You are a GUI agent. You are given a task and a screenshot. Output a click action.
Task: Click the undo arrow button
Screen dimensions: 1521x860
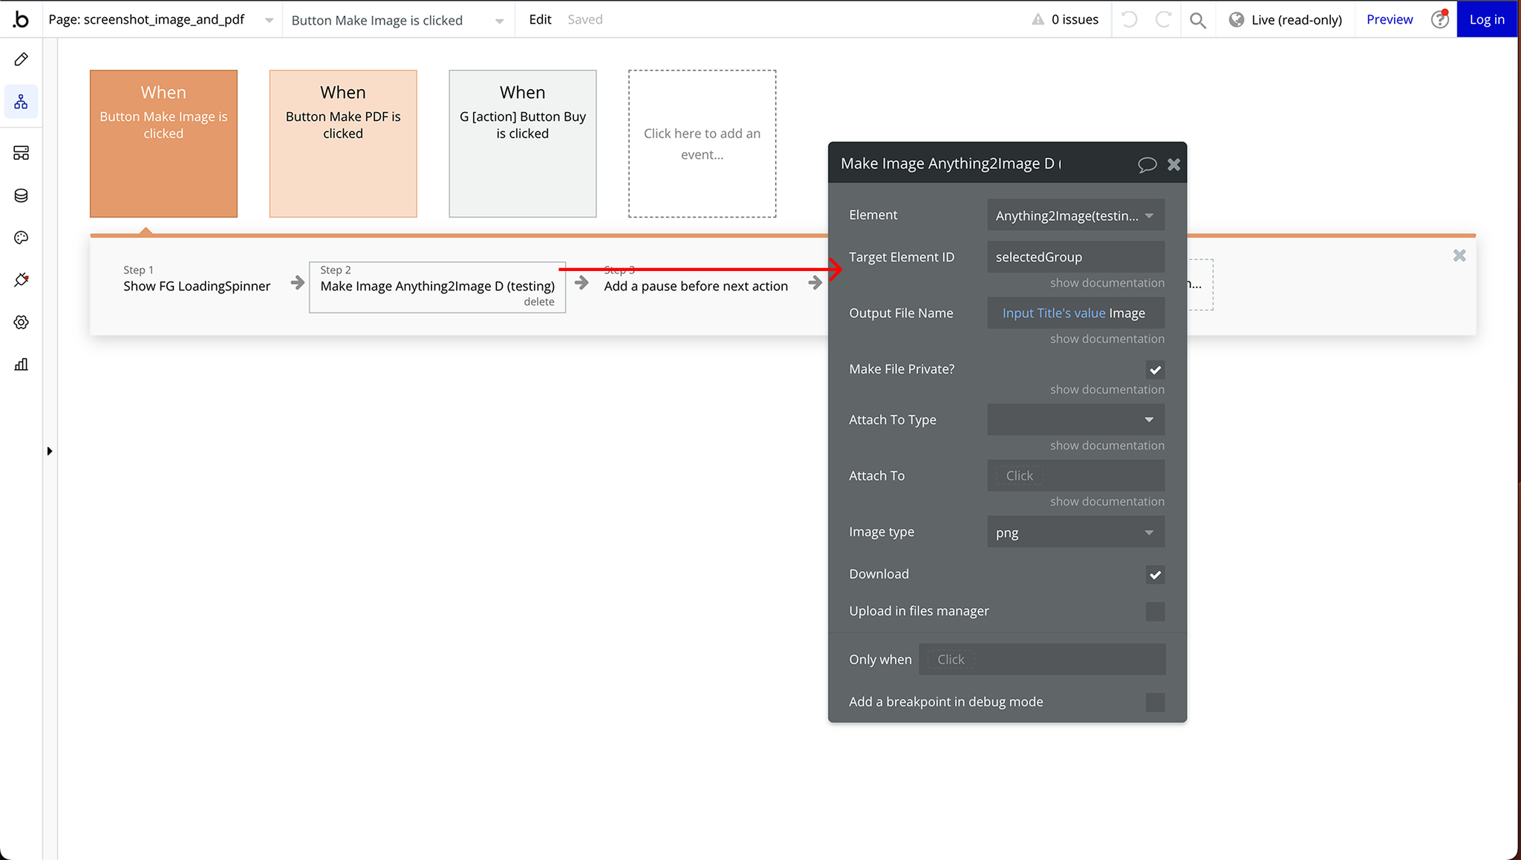[x=1130, y=19]
